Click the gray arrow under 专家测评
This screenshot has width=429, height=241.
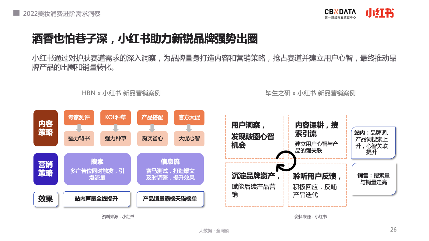[x=79, y=128]
